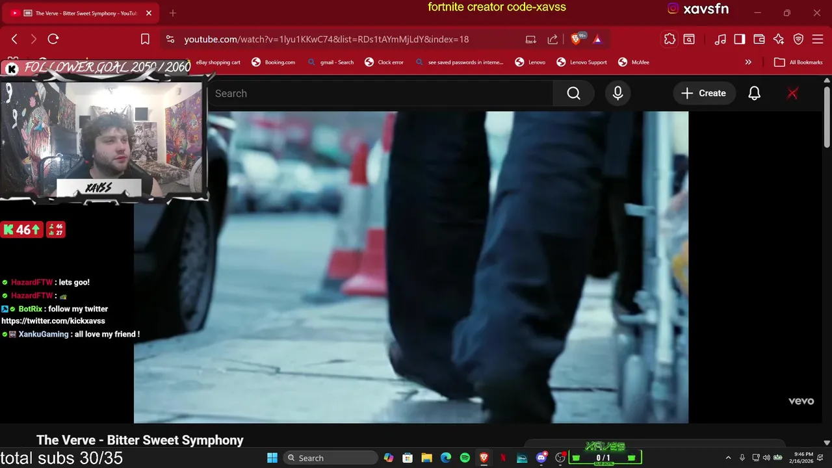Select the The Verve YouTube tab
Image resolution: width=832 pixels, height=468 pixels.
(x=80, y=13)
